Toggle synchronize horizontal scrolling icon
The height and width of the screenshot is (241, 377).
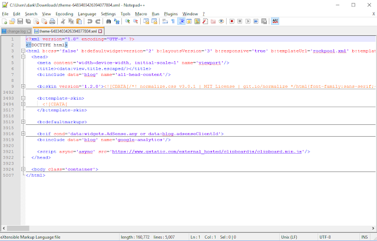click(x=154, y=21)
